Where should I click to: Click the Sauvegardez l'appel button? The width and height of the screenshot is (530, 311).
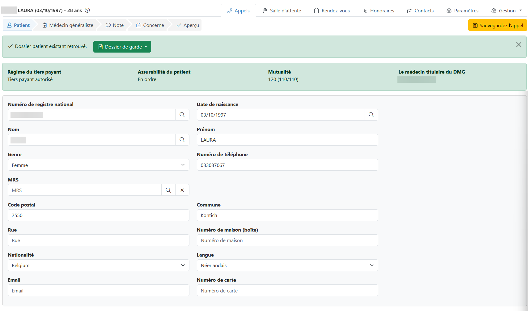[498, 25]
